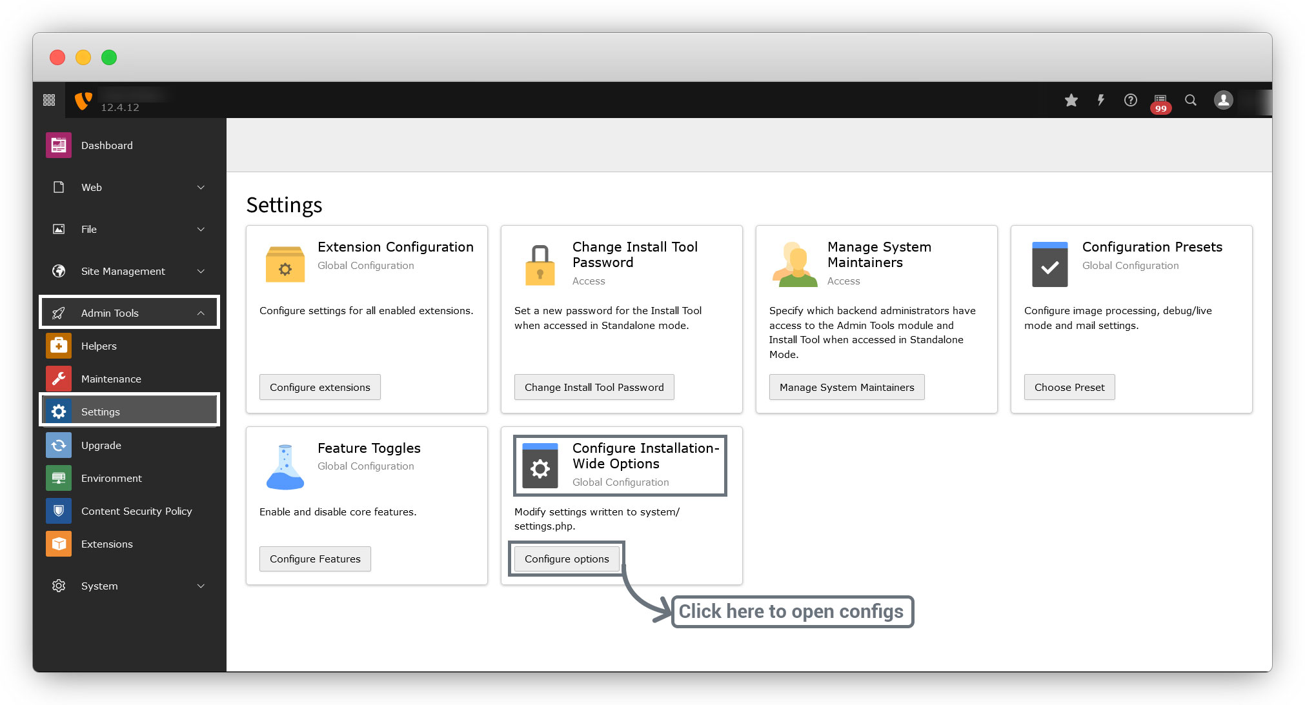
Task: Expand the System menu section
Action: point(129,586)
